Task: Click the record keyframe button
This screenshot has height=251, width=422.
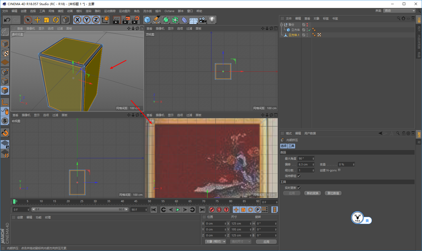Action: 212,210
